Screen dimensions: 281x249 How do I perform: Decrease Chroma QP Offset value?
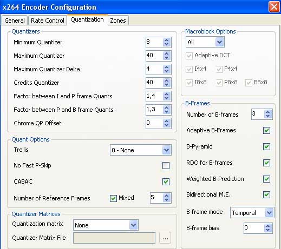click(166, 125)
